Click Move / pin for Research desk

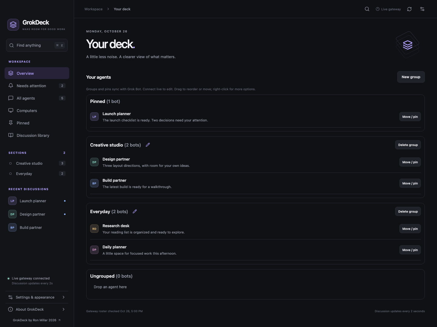tap(410, 229)
